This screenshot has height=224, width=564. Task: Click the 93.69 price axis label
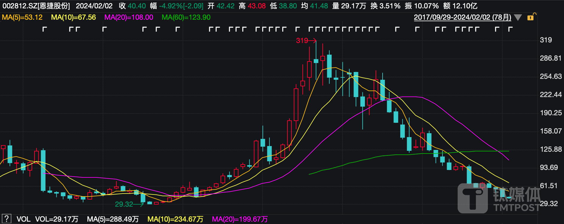(549, 168)
